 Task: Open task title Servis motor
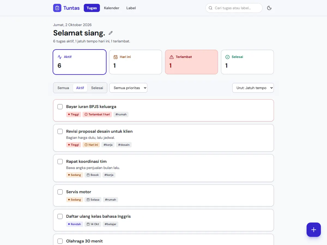tap(79, 192)
